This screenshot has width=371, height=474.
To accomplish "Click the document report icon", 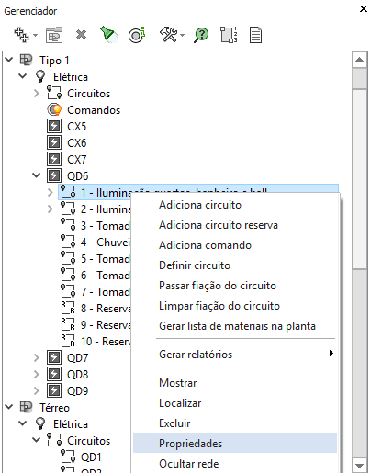I will 255,35.
